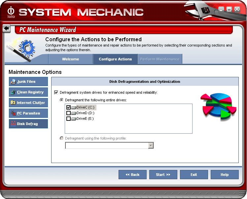Open the defragment profile dropdown arrow
This screenshot has width=247, height=199.
151,146
